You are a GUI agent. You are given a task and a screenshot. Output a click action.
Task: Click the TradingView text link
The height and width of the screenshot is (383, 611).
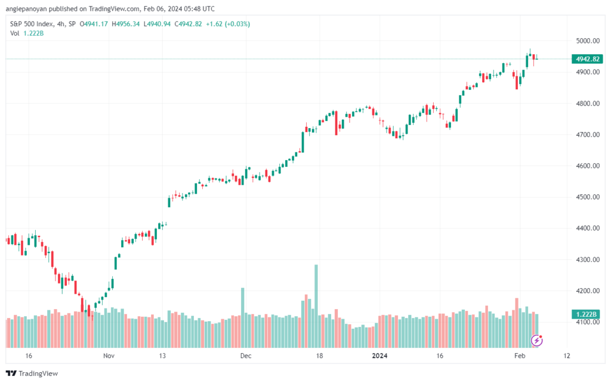(x=38, y=373)
